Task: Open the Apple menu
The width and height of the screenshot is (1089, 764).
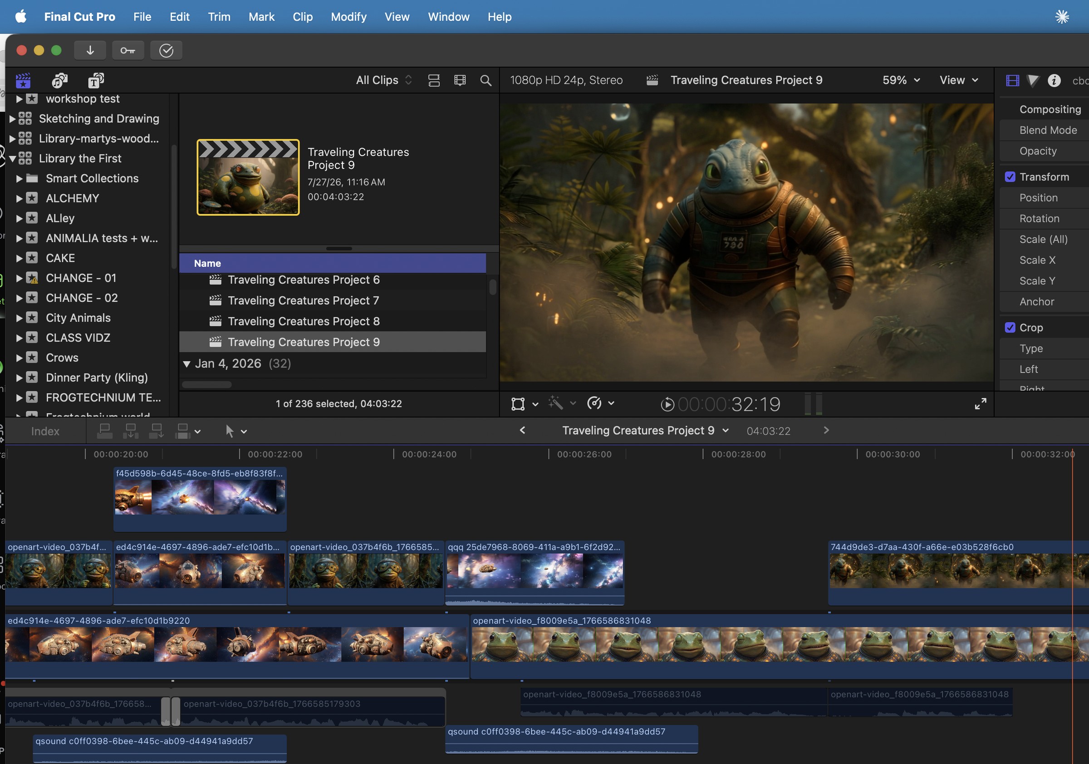Action: tap(21, 17)
